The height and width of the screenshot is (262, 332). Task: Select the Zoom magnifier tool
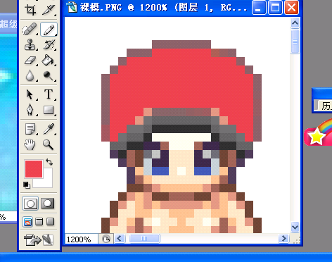point(49,144)
